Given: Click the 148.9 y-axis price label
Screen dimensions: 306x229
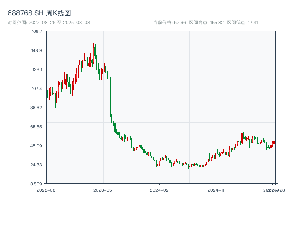Looking at the screenshot, I should point(37,50).
